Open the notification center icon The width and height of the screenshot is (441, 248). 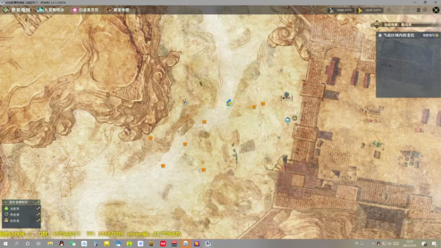click(434, 244)
